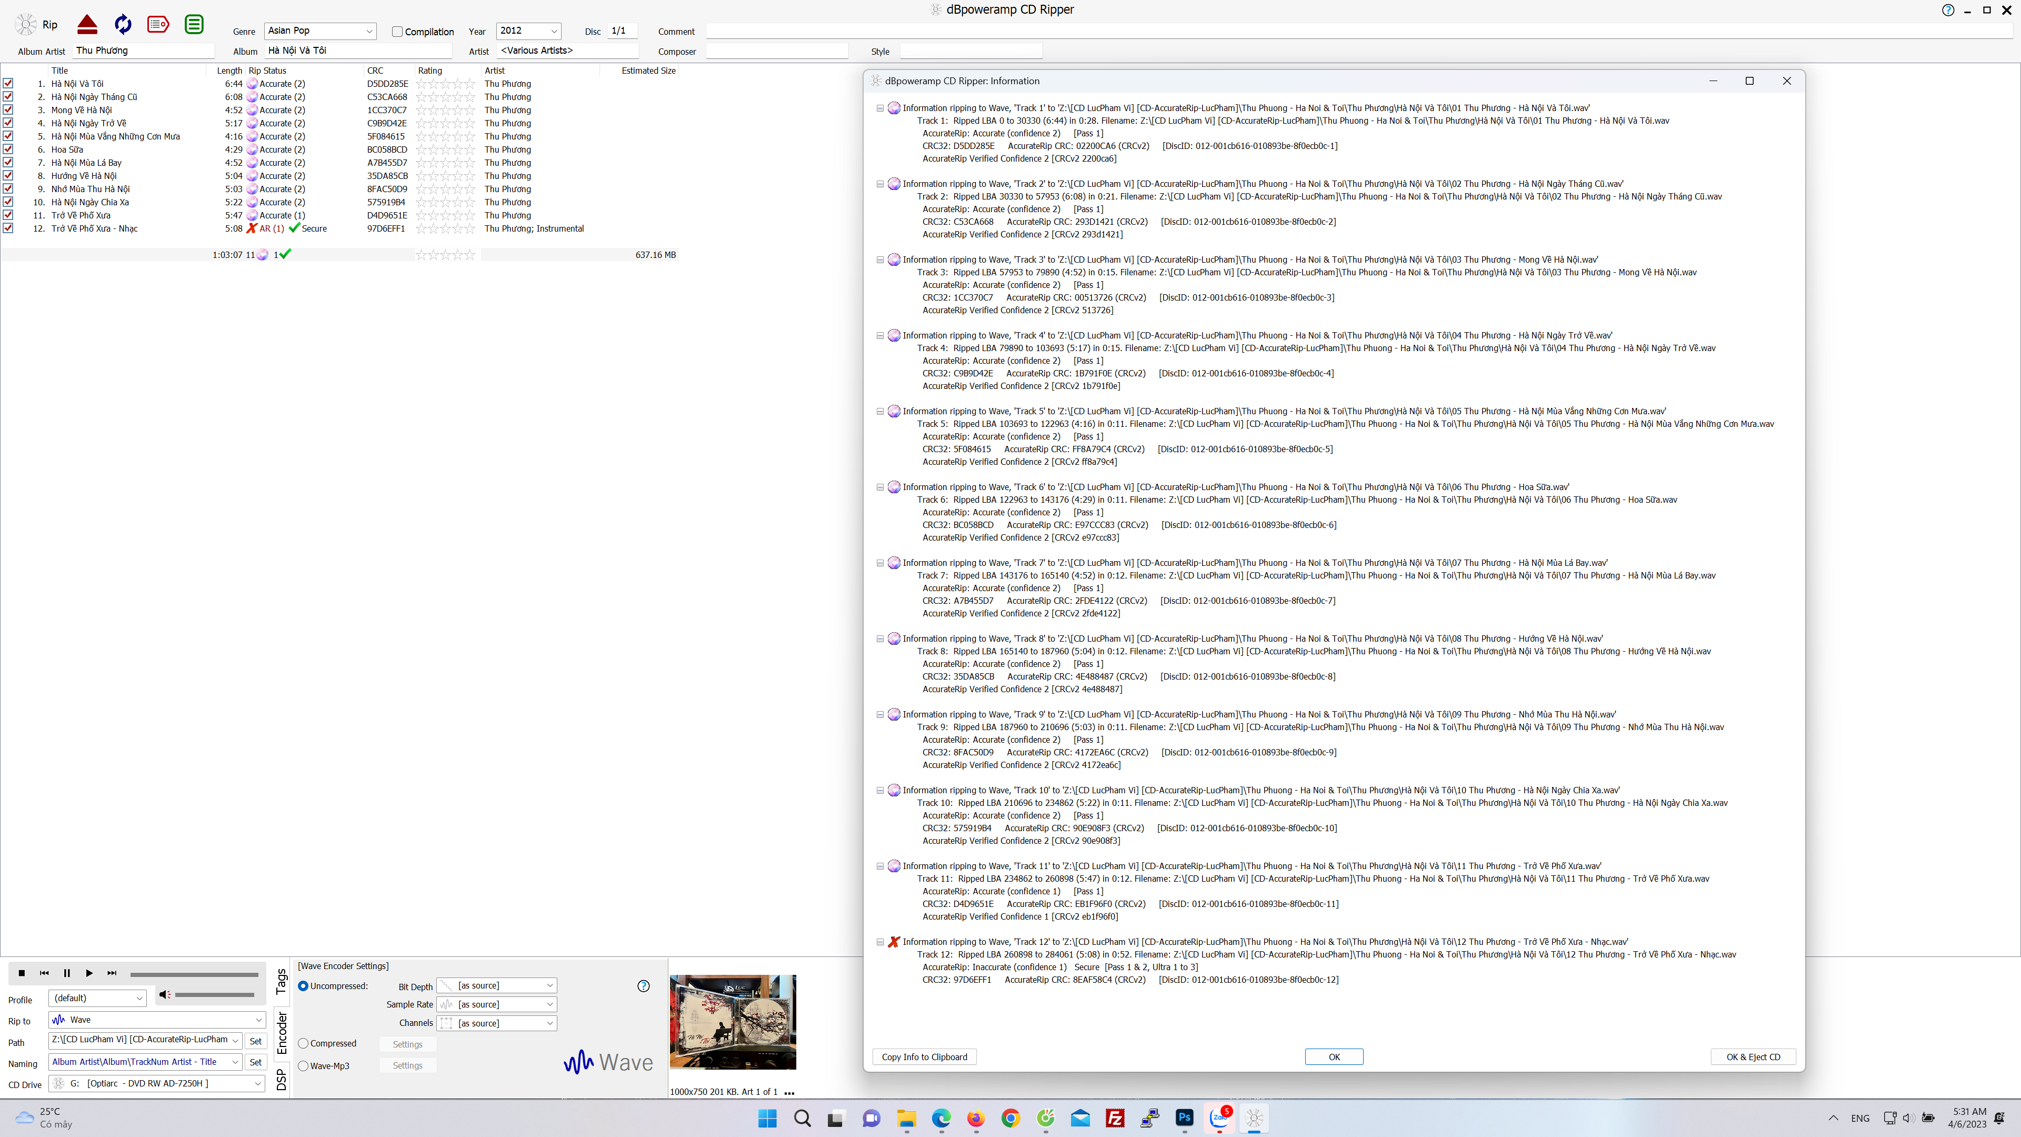Pause audio playback
The height and width of the screenshot is (1137, 2021).
tap(67, 973)
